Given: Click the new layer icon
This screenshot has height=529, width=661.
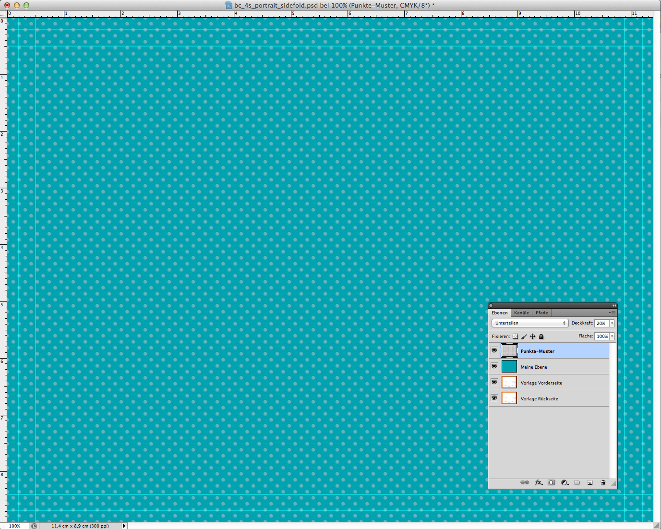Looking at the screenshot, I should 590,482.
